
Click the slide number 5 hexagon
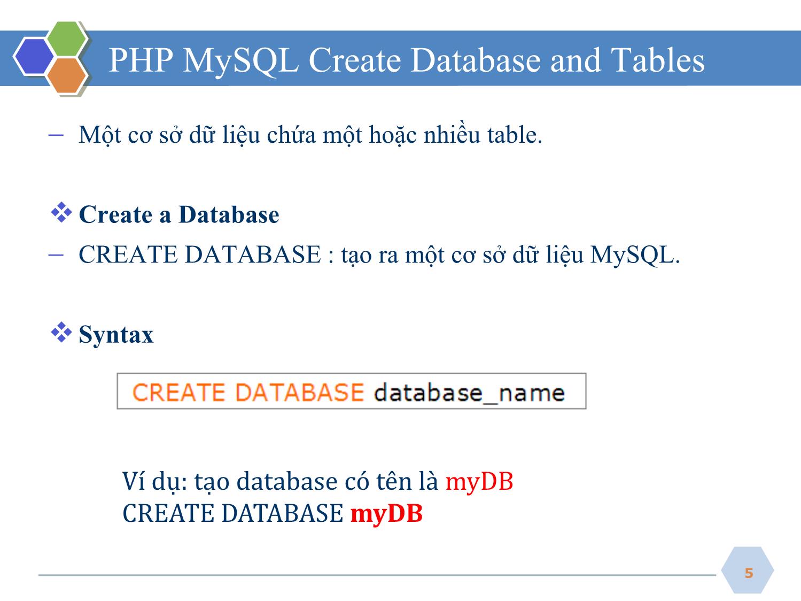(x=748, y=571)
